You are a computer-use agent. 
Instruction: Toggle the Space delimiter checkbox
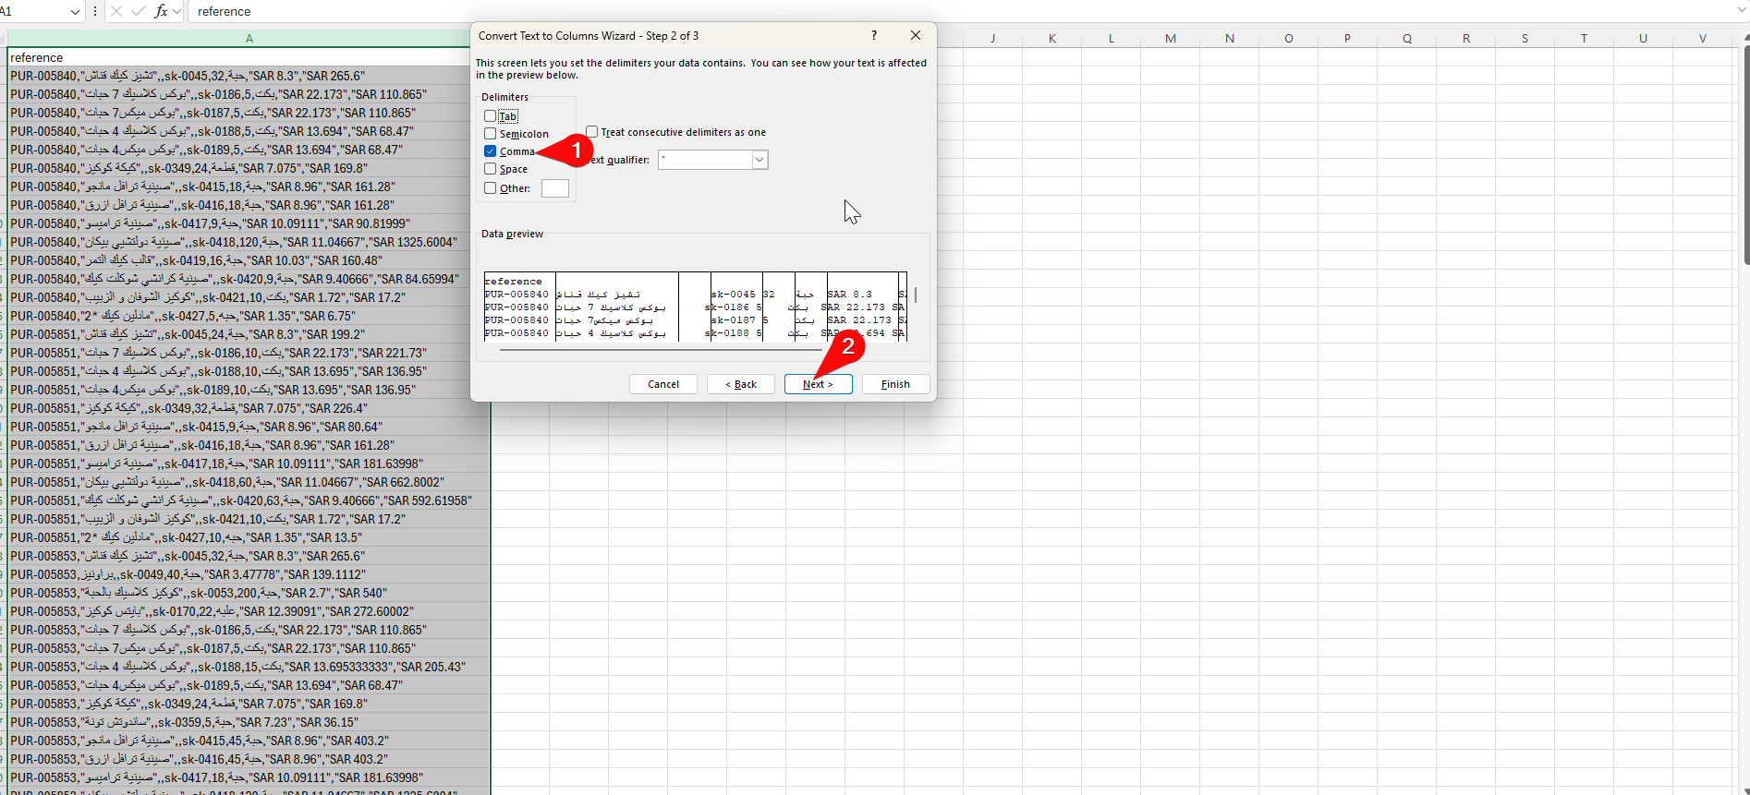[x=490, y=169]
